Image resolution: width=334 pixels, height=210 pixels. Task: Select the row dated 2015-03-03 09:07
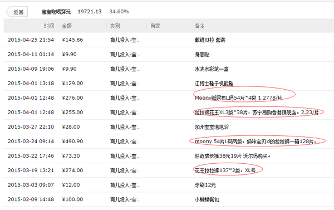(x=169, y=185)
